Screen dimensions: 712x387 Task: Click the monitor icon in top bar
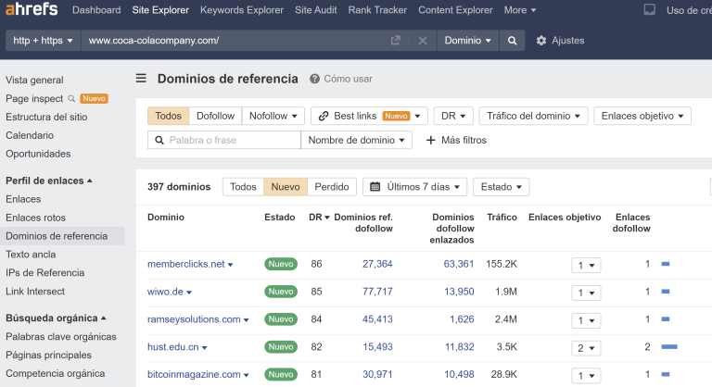(649, 10)
